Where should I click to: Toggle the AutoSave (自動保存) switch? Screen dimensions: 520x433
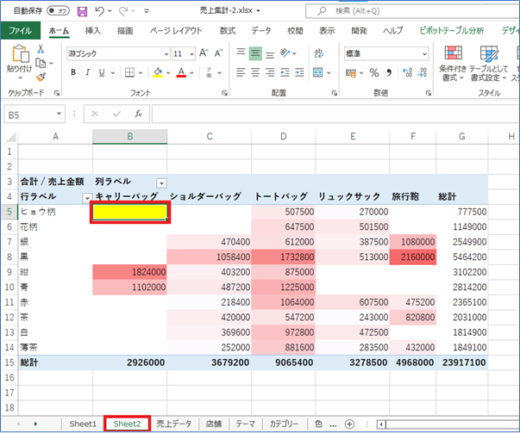59,10
